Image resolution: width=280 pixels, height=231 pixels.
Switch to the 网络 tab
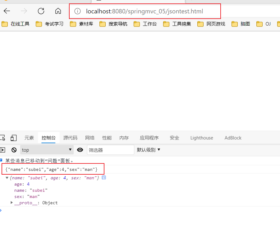click(90, 138)
